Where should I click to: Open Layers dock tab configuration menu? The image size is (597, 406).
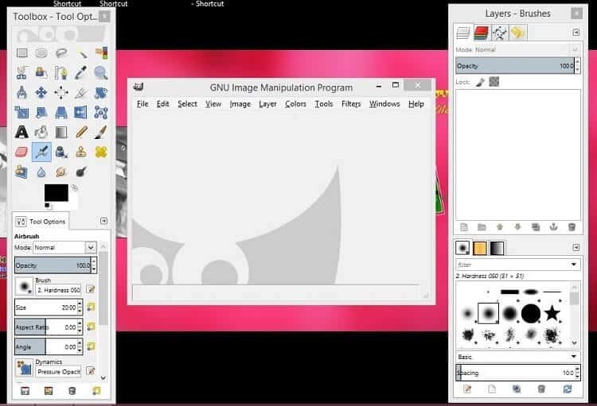576,33
